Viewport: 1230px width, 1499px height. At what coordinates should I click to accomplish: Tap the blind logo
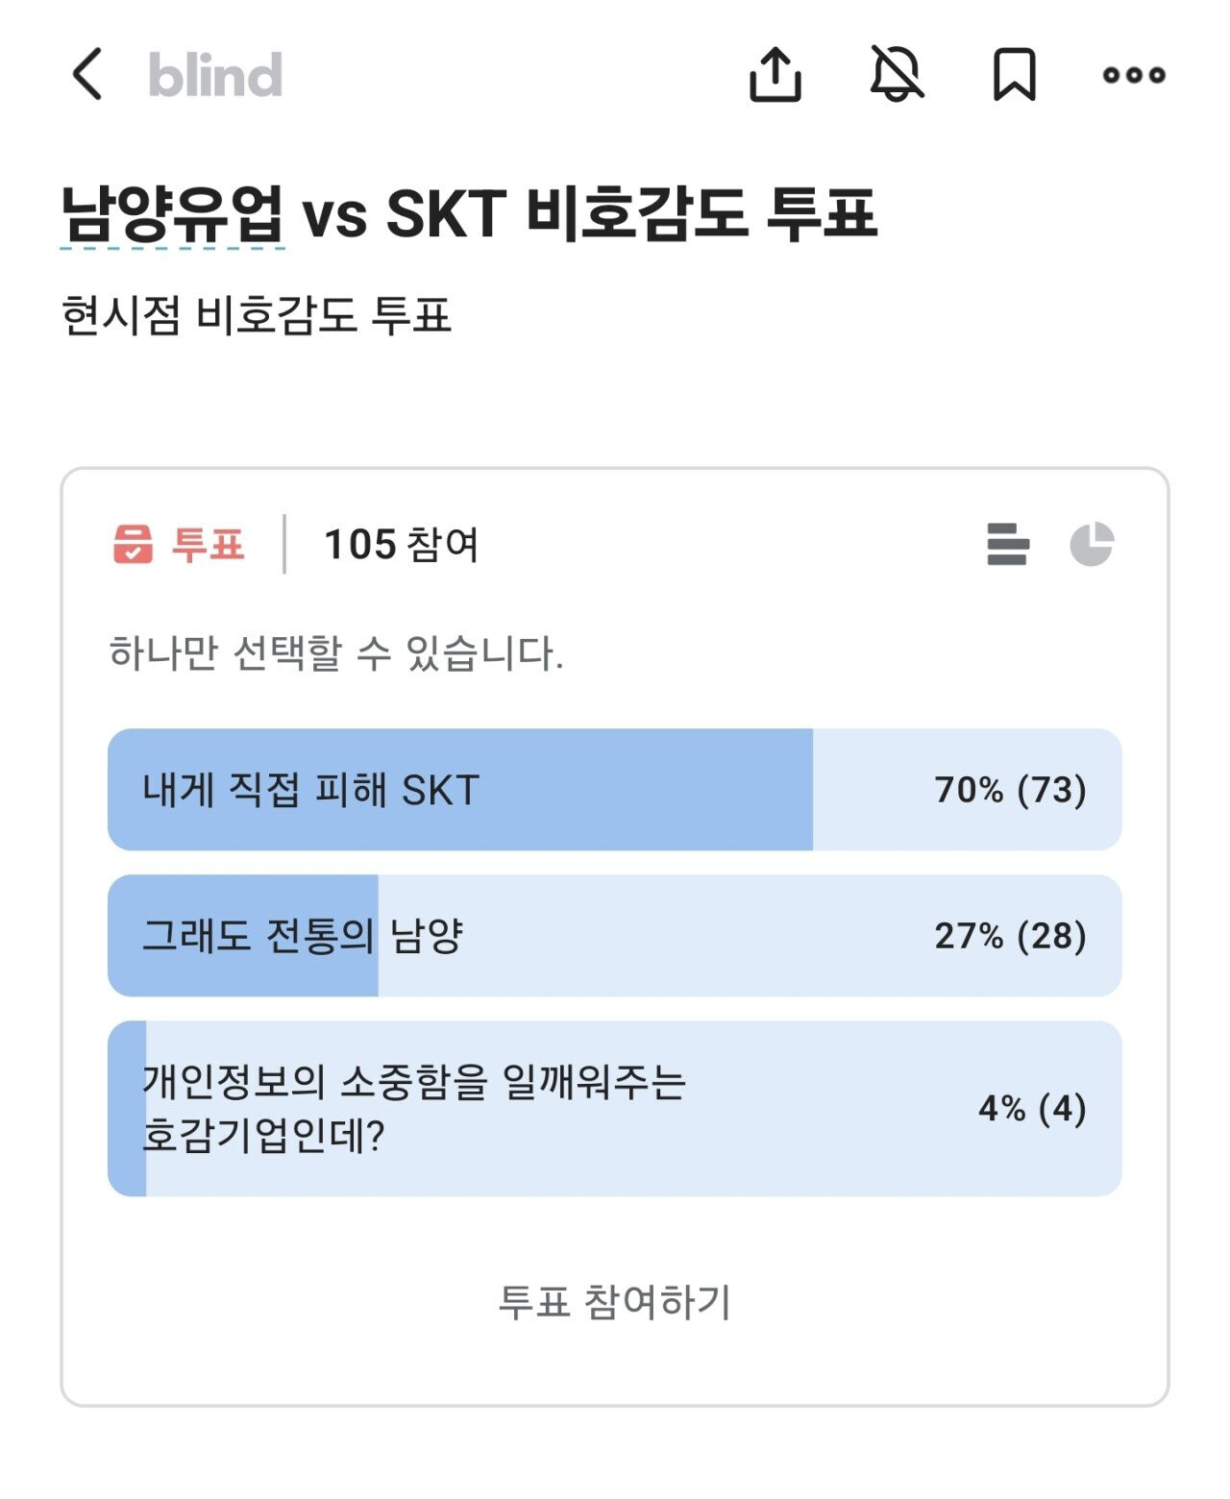pyautogui.click(x=215, y=75)
